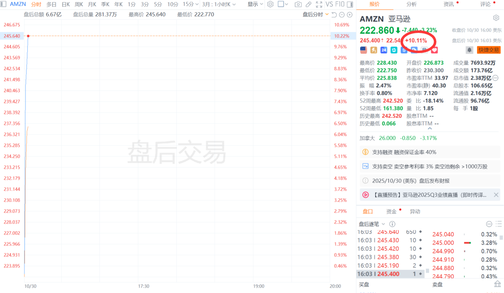Open the 显示 display dropdown

[255, 4]
